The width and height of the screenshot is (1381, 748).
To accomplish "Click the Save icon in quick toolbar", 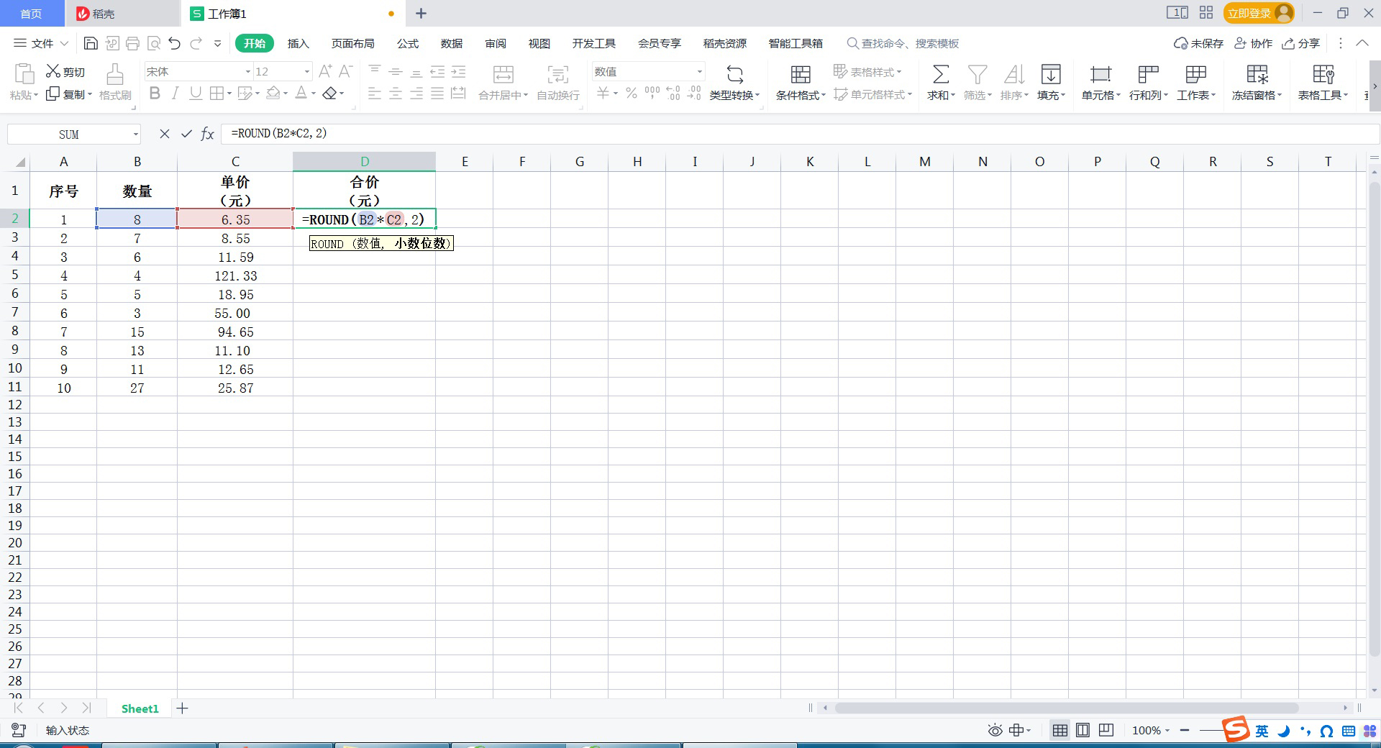I will (x=91, y=43).
